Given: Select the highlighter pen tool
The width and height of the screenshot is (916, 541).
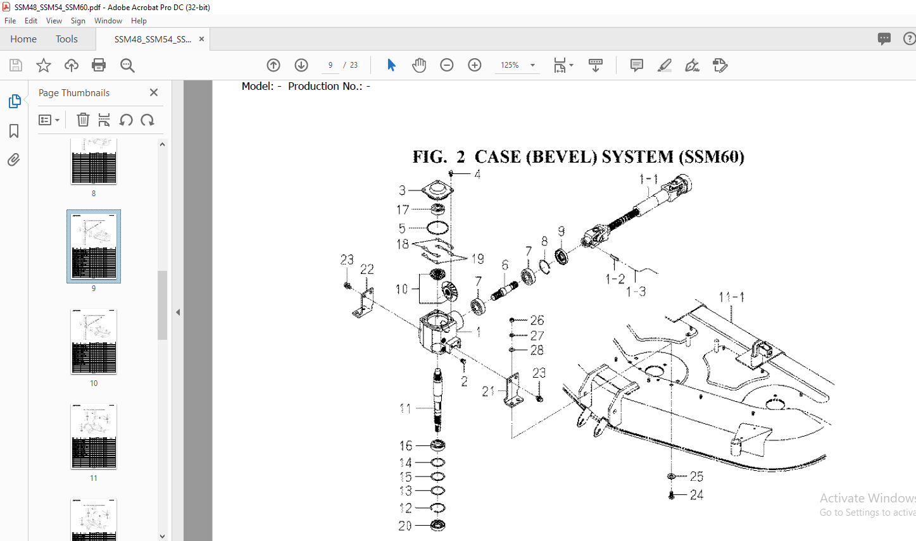Looking at the screenshot, I should tap(665, 65).
